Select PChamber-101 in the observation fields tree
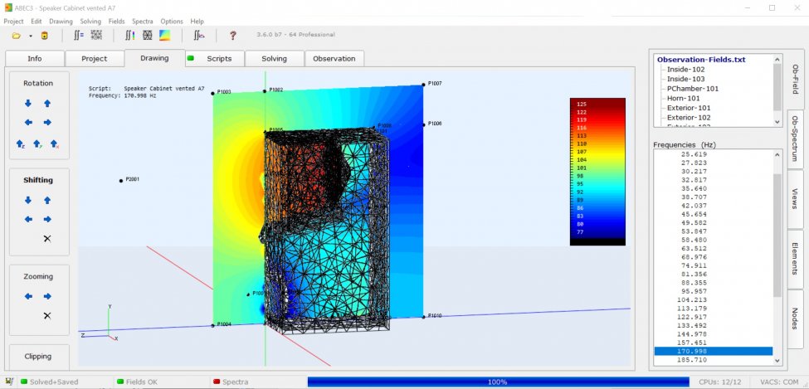 tap(692, 89)
